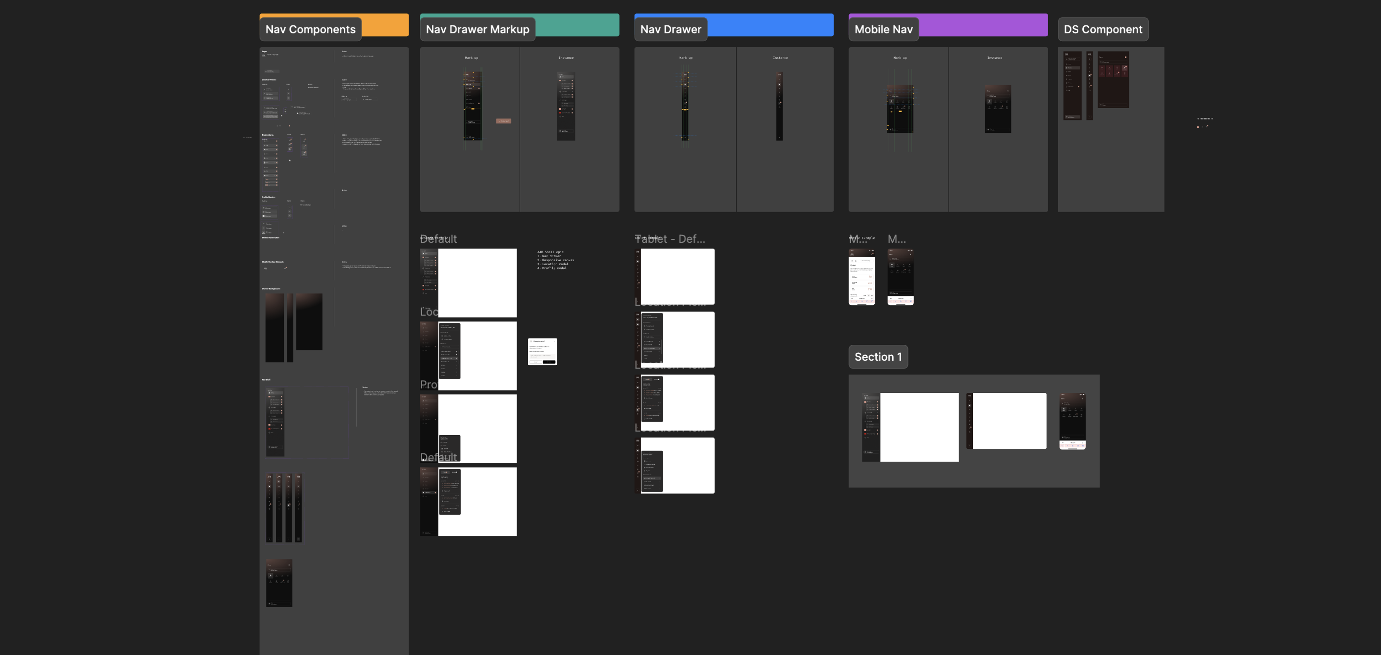The image size is (1381, 655).
Task: Select the drawer mark-up in Nav Drawer Markup
Action: tap(473, 106)
